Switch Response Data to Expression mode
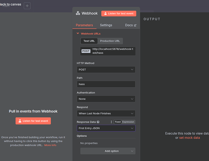Screen dimensions: 209x161 click(128, 122)
